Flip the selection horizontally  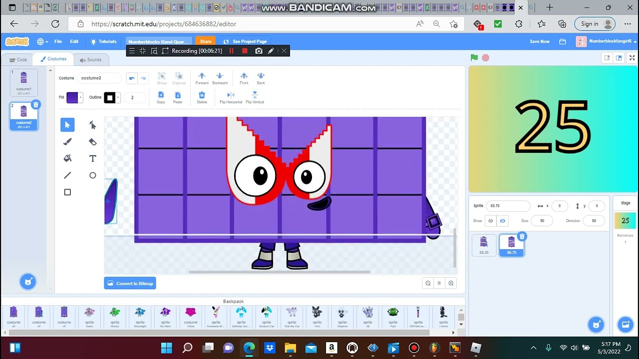tap(231, 97)
